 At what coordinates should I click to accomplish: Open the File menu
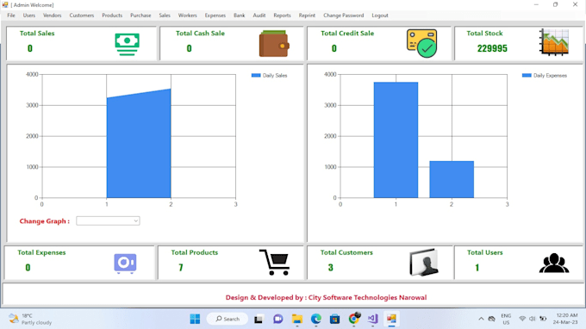[x=11, y=16]
